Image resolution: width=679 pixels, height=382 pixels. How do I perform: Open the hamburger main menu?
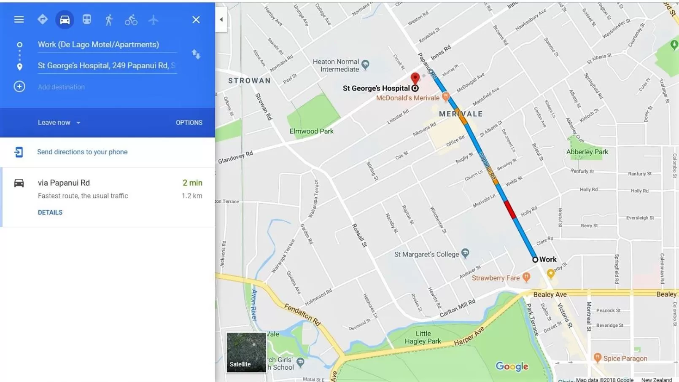click(19, 19)
